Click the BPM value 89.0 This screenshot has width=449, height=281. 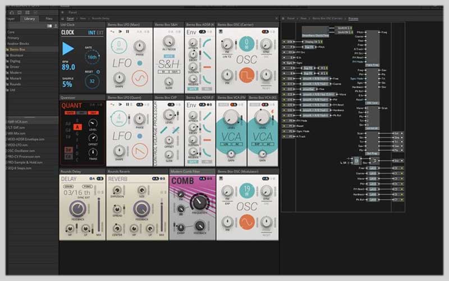[68, 67]
